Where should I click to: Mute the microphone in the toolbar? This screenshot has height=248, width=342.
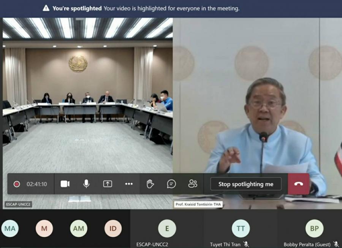[86, 184]
